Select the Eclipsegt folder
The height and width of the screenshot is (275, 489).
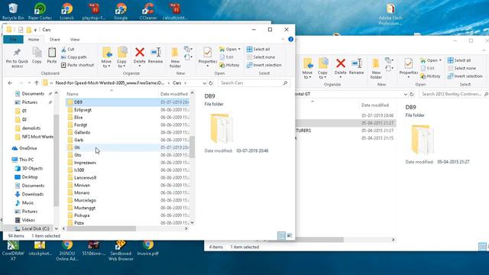click(128, 110)
